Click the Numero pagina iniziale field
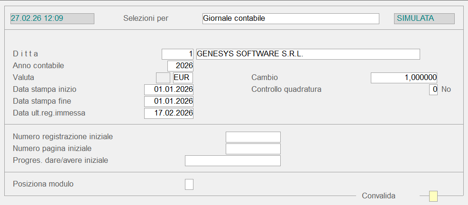 click(x=253, y=149)
